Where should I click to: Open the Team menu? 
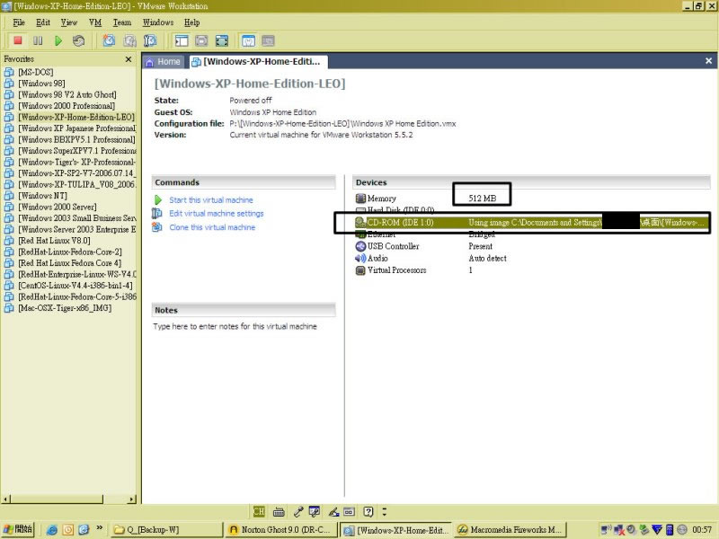[122, 22]
